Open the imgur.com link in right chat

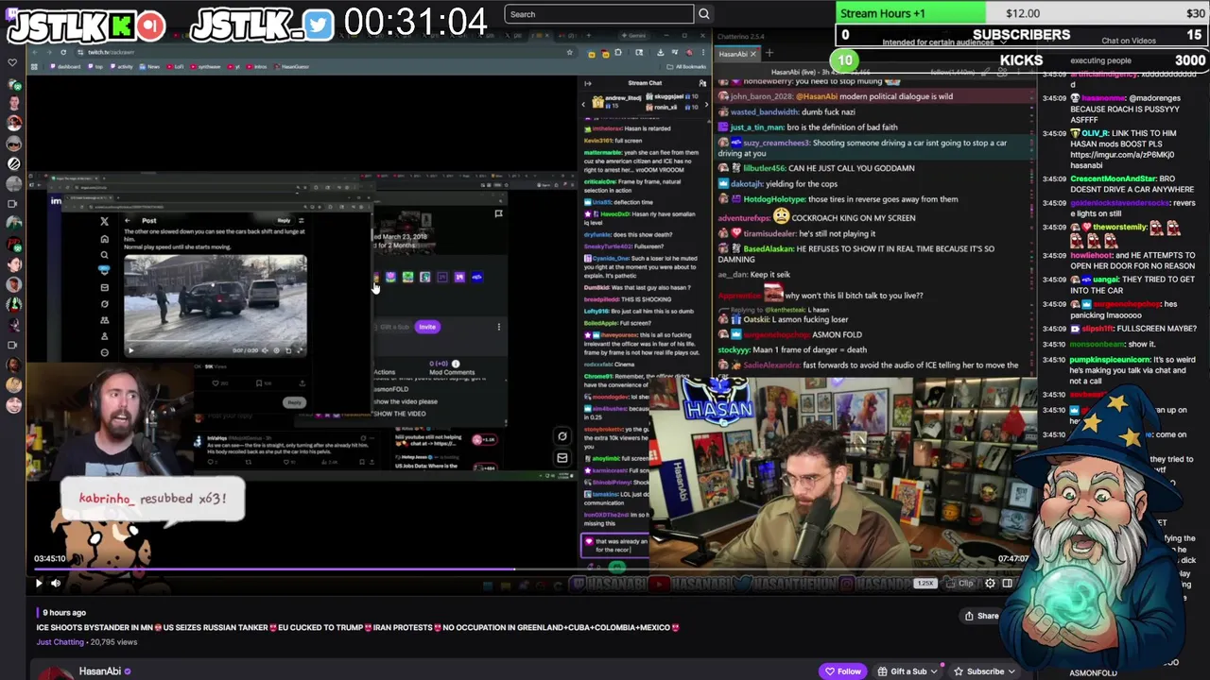1122,154
